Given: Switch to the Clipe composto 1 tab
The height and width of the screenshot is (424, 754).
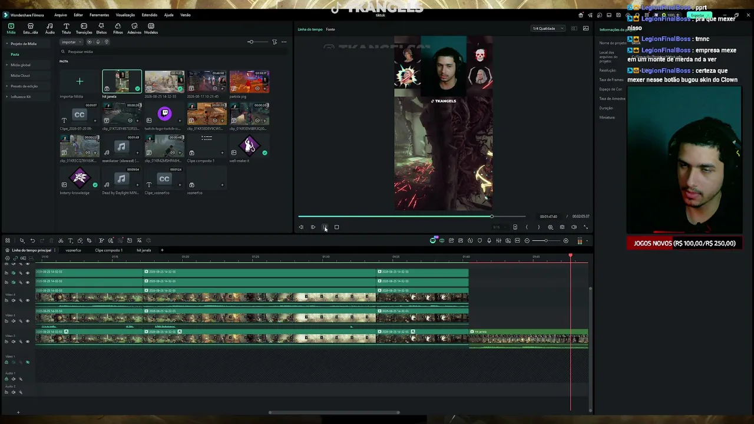Looking at the screenshot, I should click(109, 250).
